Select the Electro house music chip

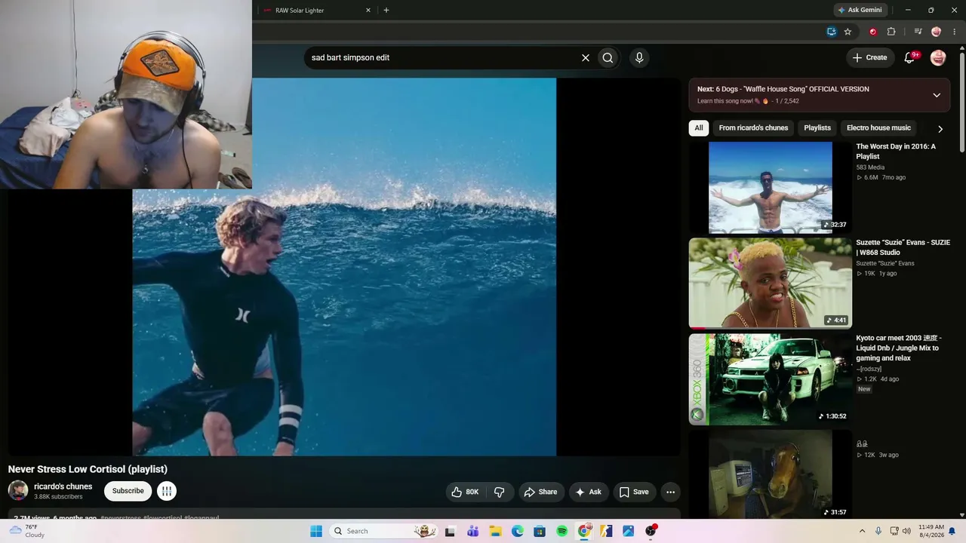click(878, 128)
